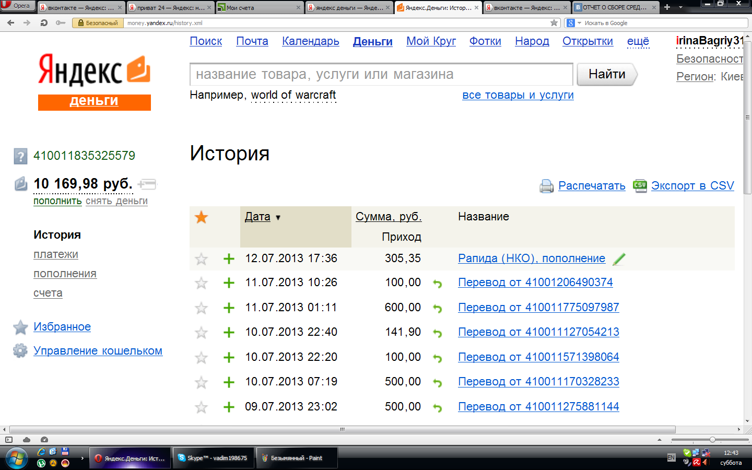The height and width of the screenshot is (470, 752).
Task: Open the Opera menu button
Action: (18, 6)
